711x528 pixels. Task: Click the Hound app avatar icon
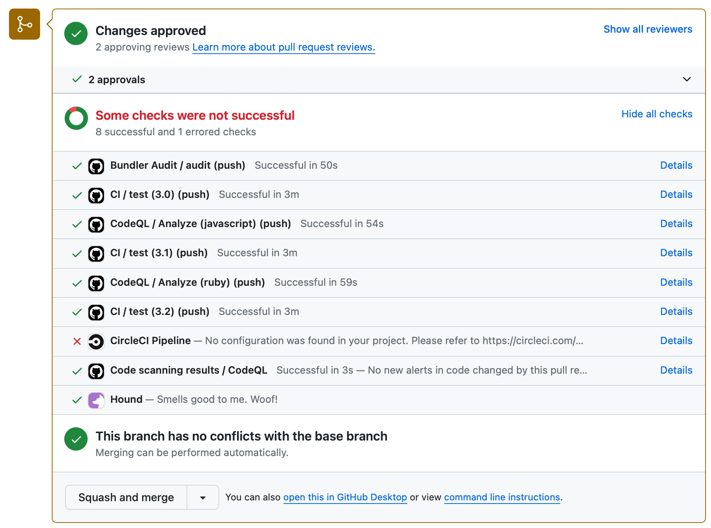[96, 400]
